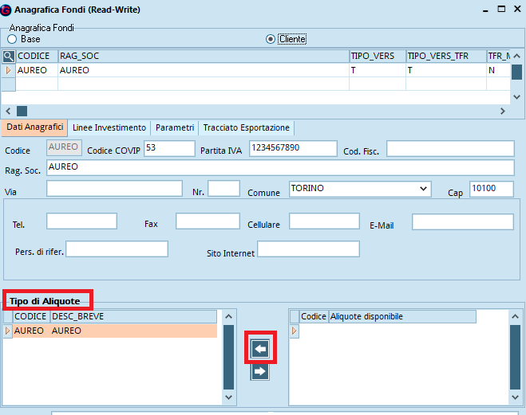Click the Via input field

pyautogui.click(x=114, y=189)
